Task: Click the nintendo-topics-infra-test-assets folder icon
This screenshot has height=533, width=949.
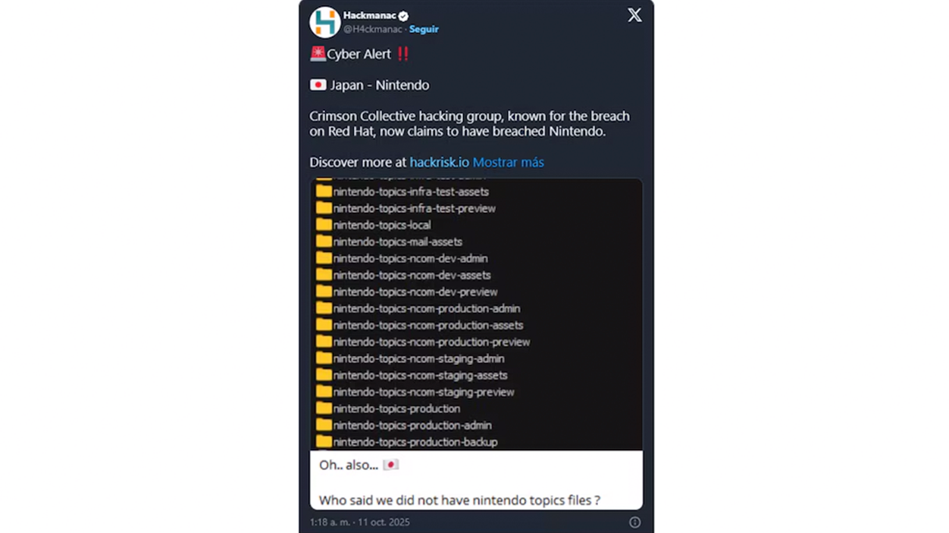Action: pyautogui.click(x=324, y=192)
